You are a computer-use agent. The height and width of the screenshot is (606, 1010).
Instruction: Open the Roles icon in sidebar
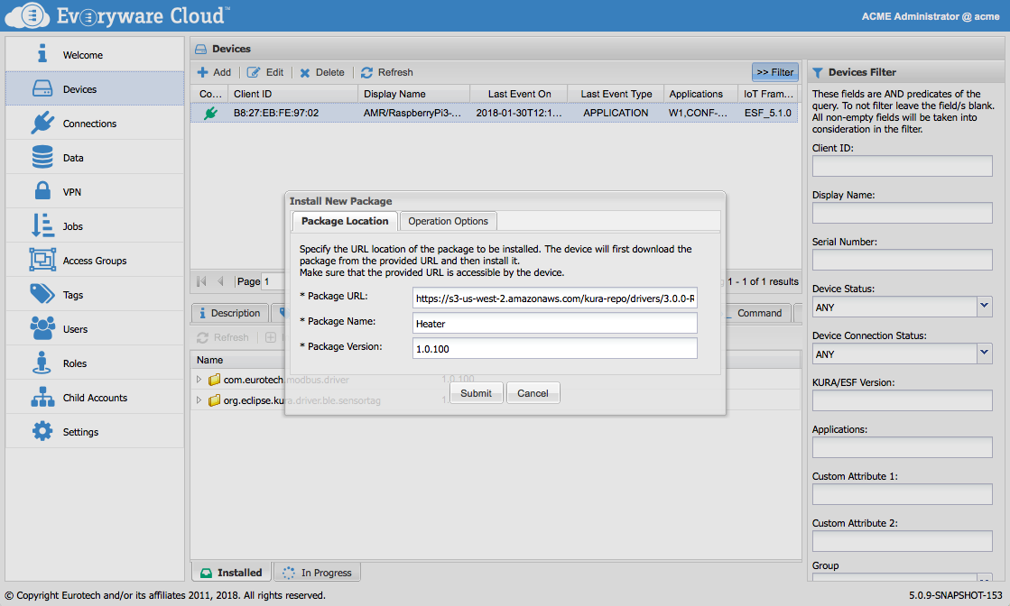coord(42,363)
